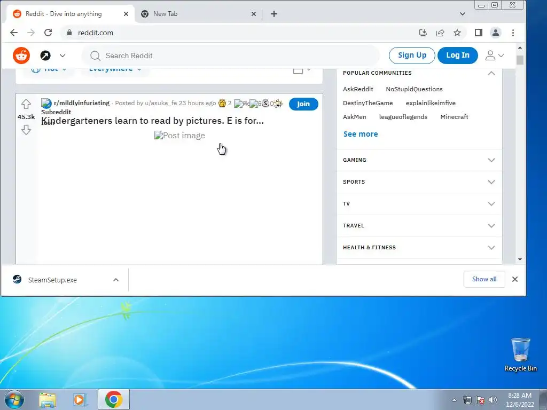Close the downloads bar

click(x=515, y=279)
